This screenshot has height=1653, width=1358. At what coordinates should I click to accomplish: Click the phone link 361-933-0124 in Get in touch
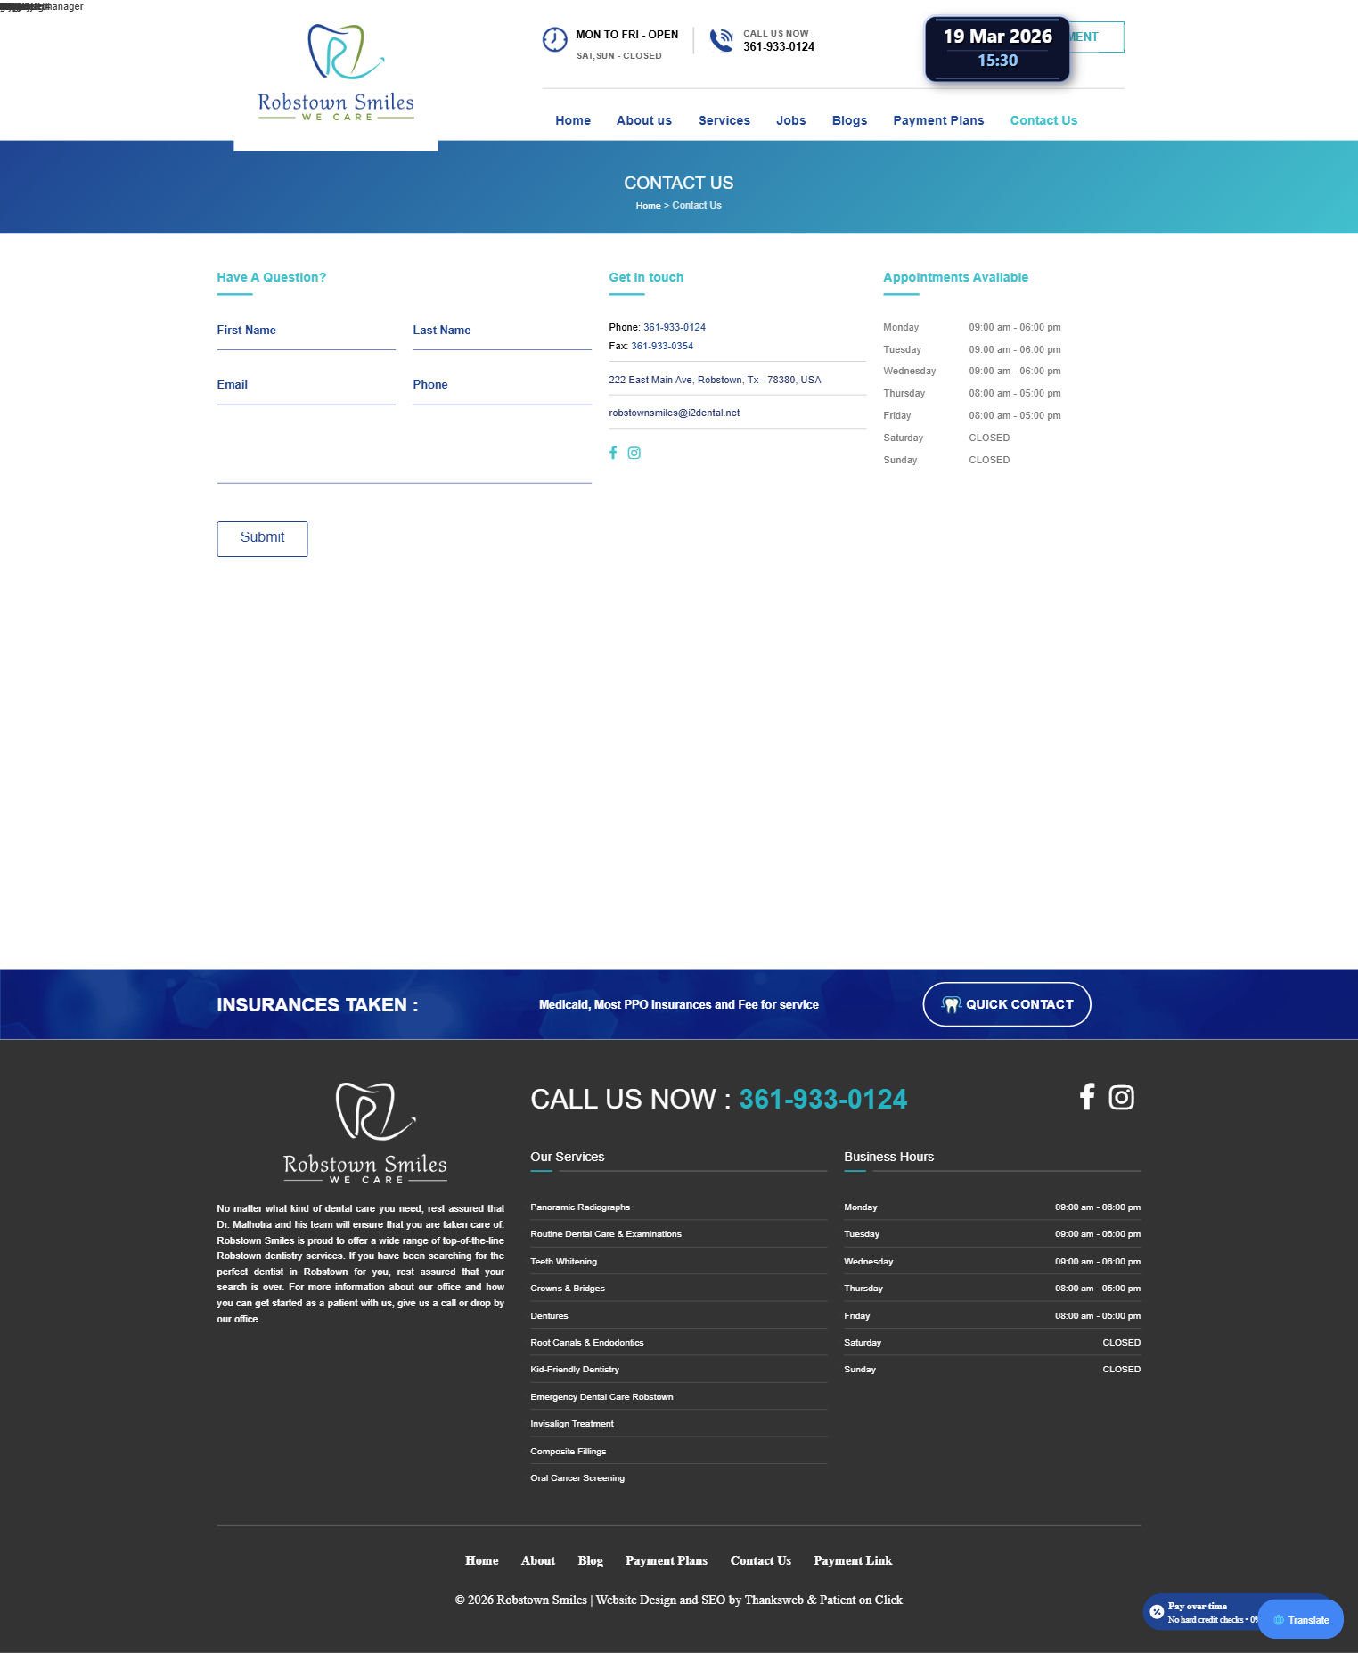pos(675,327)
